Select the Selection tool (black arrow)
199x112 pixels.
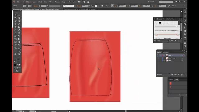point(16,15)
